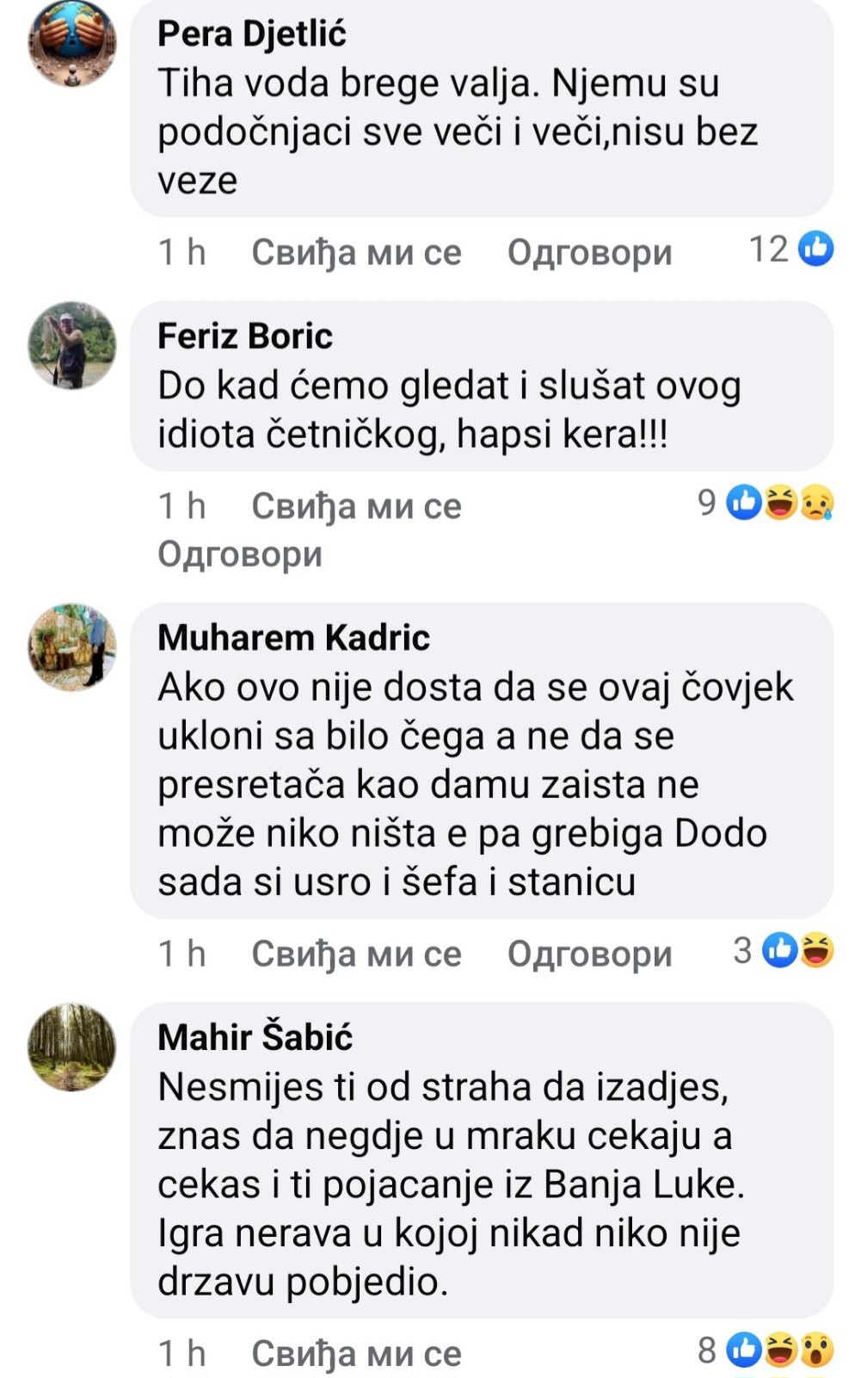Like Muharem Kadric's comment
The image size is (861, 1378).
tap(356, 954)
